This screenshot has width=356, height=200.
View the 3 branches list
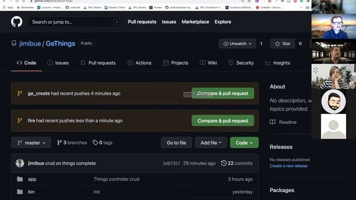72,143
